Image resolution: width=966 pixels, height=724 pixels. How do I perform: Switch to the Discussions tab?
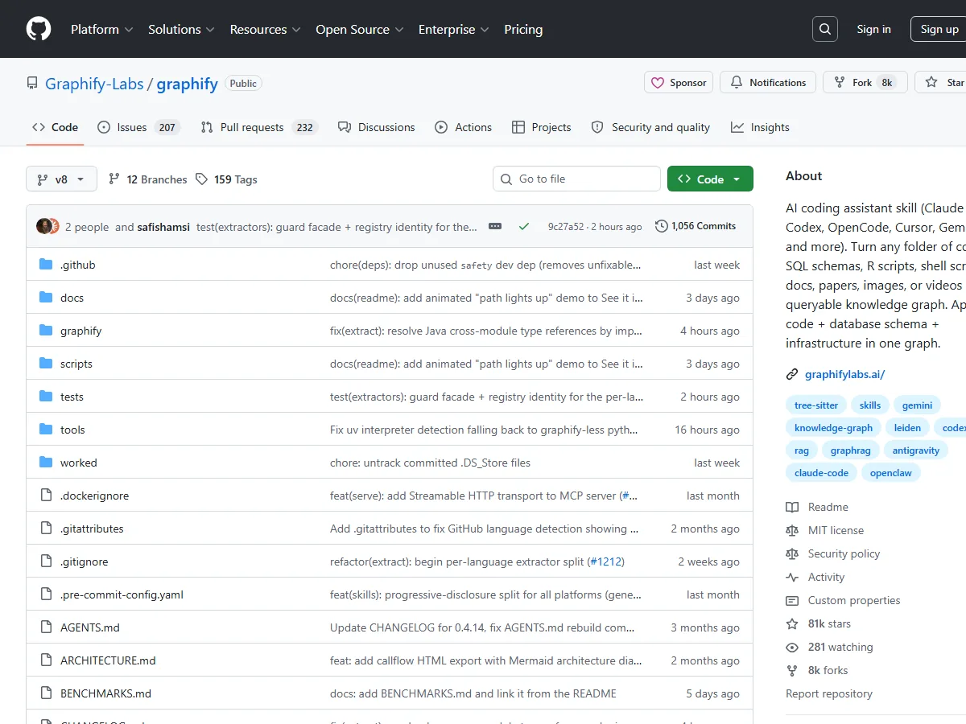[x=376, y=127]
